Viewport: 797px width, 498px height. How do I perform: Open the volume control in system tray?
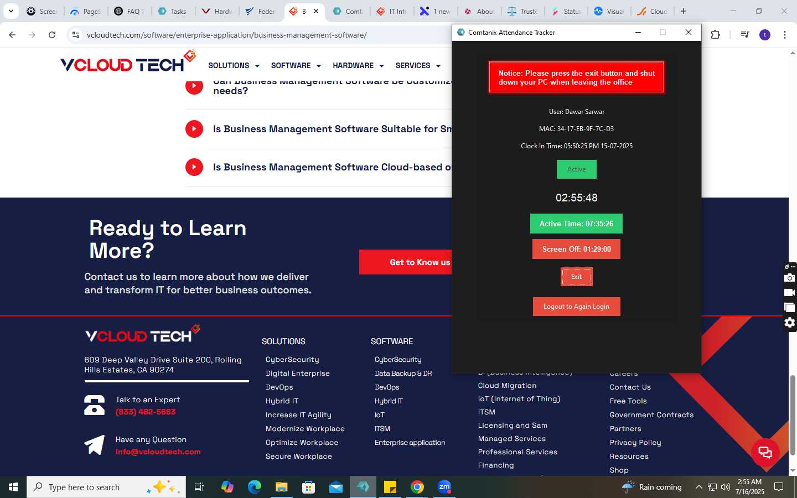tap(726, 487)
